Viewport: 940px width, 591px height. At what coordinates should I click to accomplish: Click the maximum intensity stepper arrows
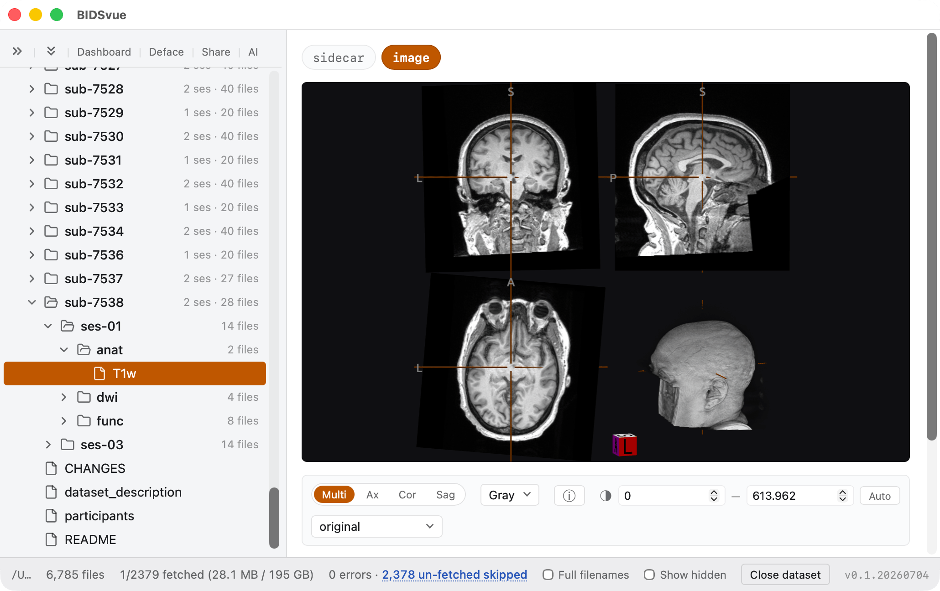point(843,496)
